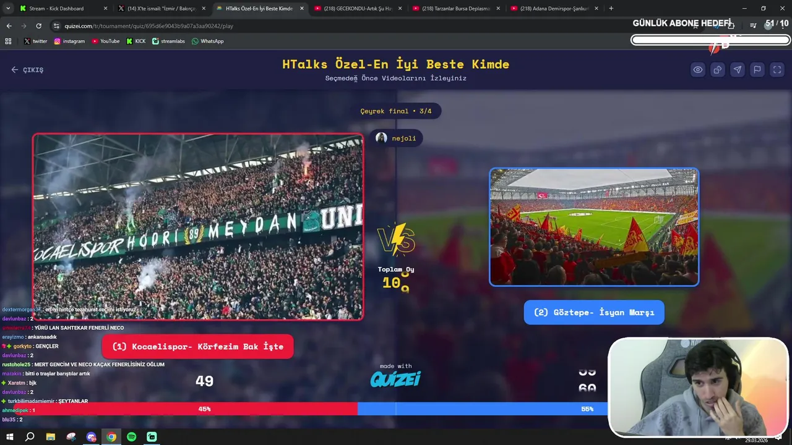Open the twitter bookmark
Viewport: 792px width, 445px height.
click(35, 41)
